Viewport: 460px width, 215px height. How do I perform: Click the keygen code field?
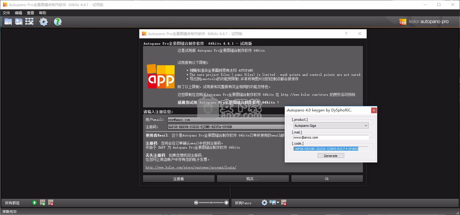331,149
